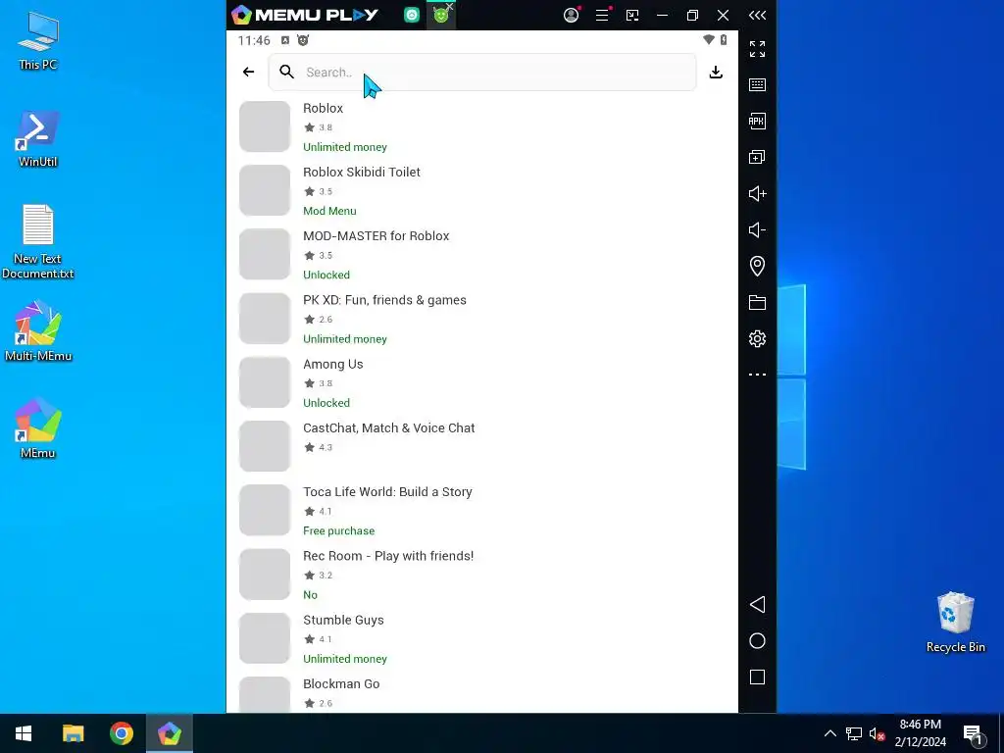Click the muted speaker tray icon
Image resolution: width=1004 pixels, height=753 pixels.
coord(876,733)
